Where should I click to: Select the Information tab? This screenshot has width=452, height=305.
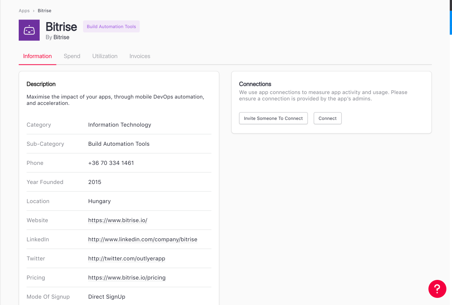click(37, 56)
